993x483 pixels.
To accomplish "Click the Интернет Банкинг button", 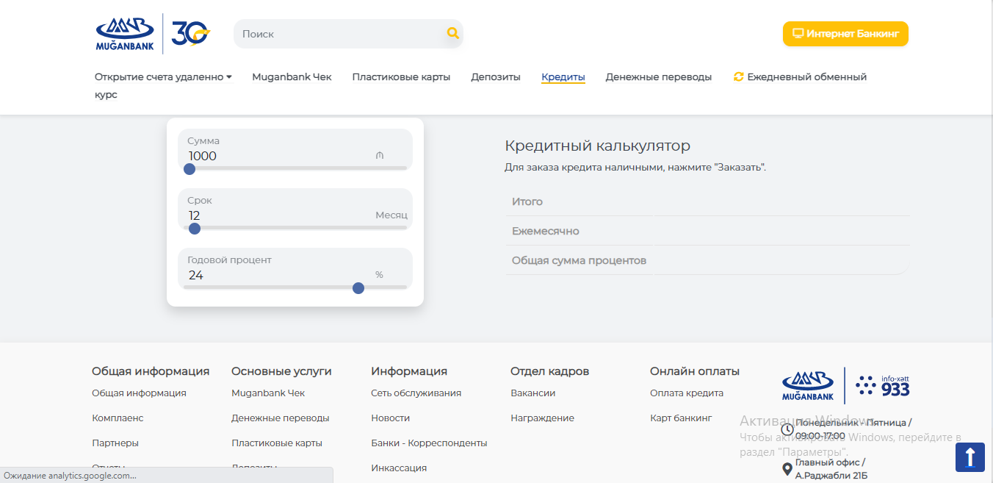I will [845, 34].
